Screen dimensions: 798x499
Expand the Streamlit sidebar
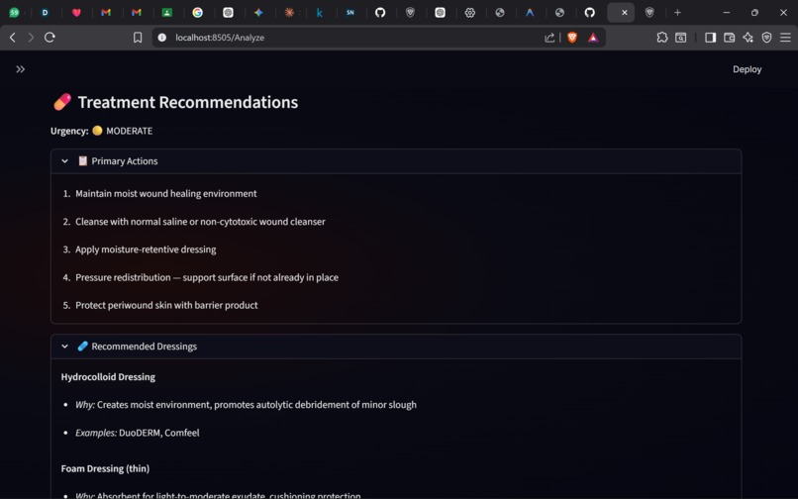tap(21, 69)
